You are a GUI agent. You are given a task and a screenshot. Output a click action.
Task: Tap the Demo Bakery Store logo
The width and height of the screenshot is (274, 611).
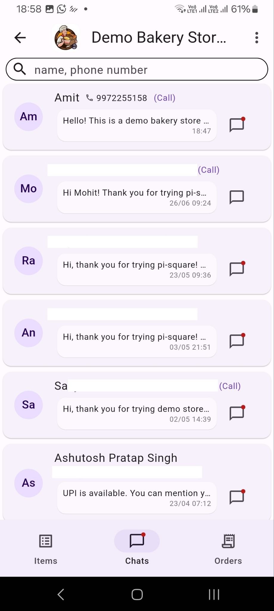66,38
